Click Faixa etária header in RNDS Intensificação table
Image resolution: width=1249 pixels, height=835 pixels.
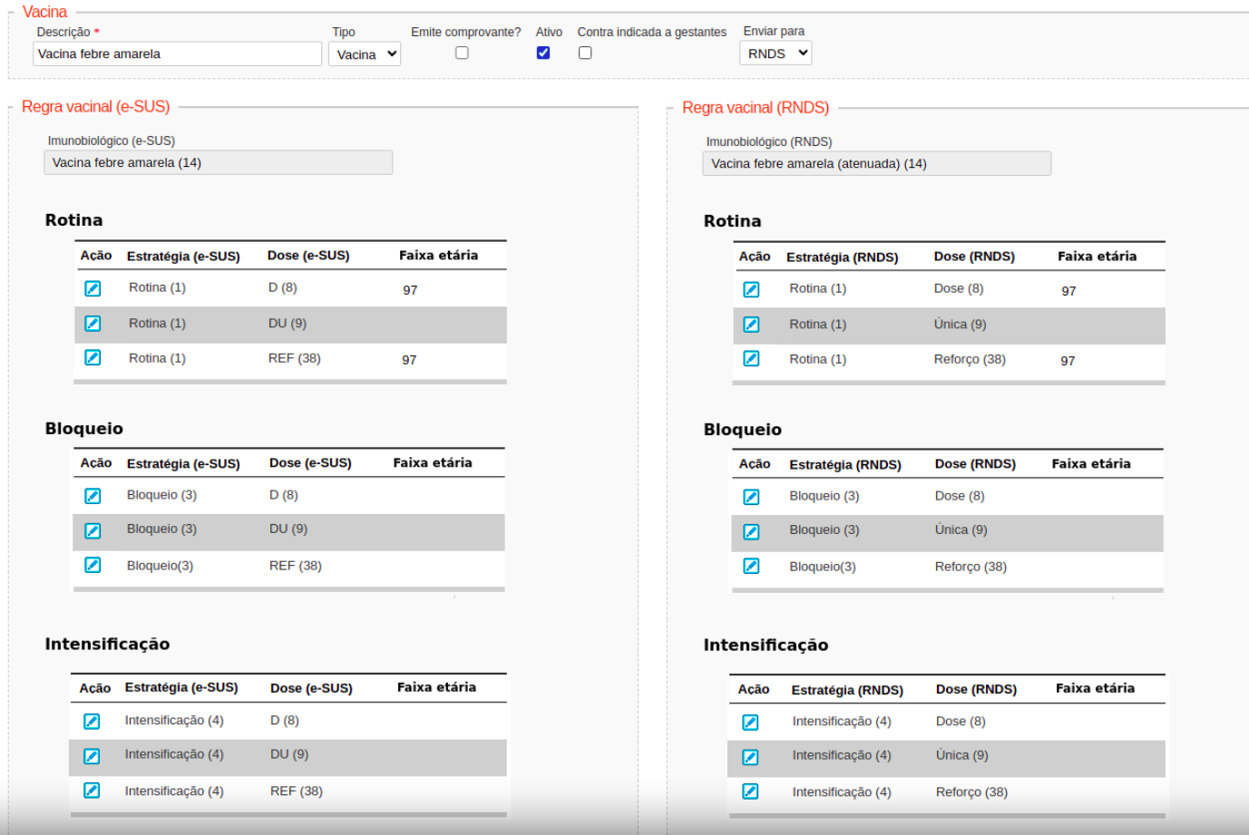(1095, 688)
